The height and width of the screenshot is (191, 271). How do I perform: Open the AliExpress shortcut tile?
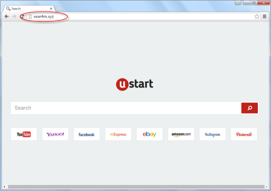[118, 134]
